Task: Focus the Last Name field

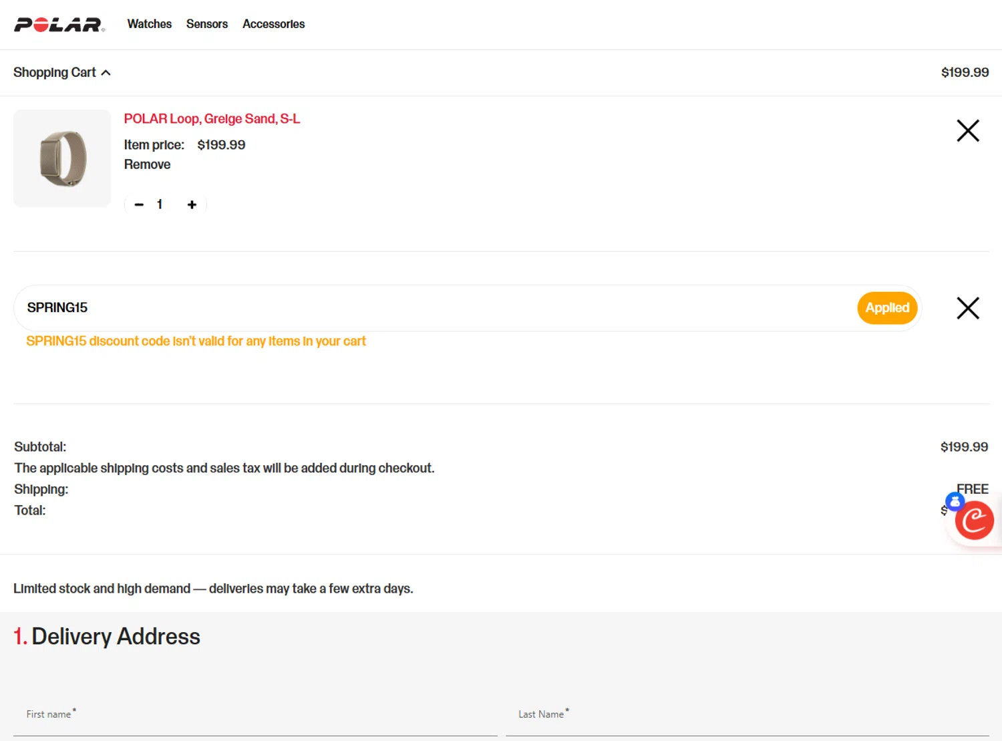Action: click(x=747, y=715)
